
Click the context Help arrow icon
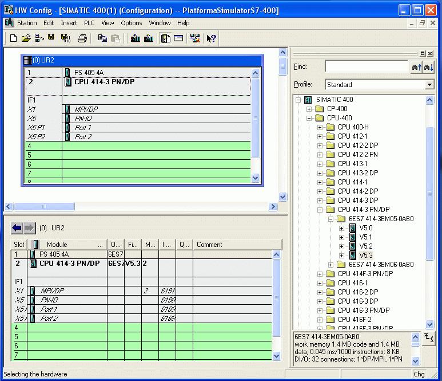[x=211, y=38]
